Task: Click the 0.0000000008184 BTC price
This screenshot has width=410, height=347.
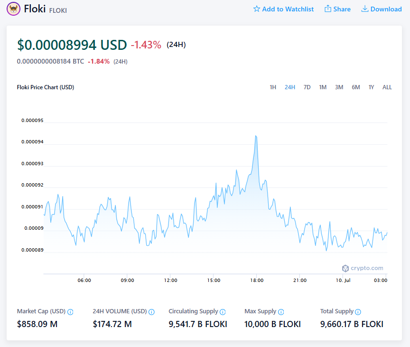Action: click(x=50, y=61)
